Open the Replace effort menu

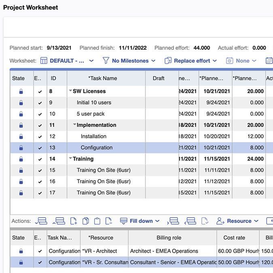[190, 61]
